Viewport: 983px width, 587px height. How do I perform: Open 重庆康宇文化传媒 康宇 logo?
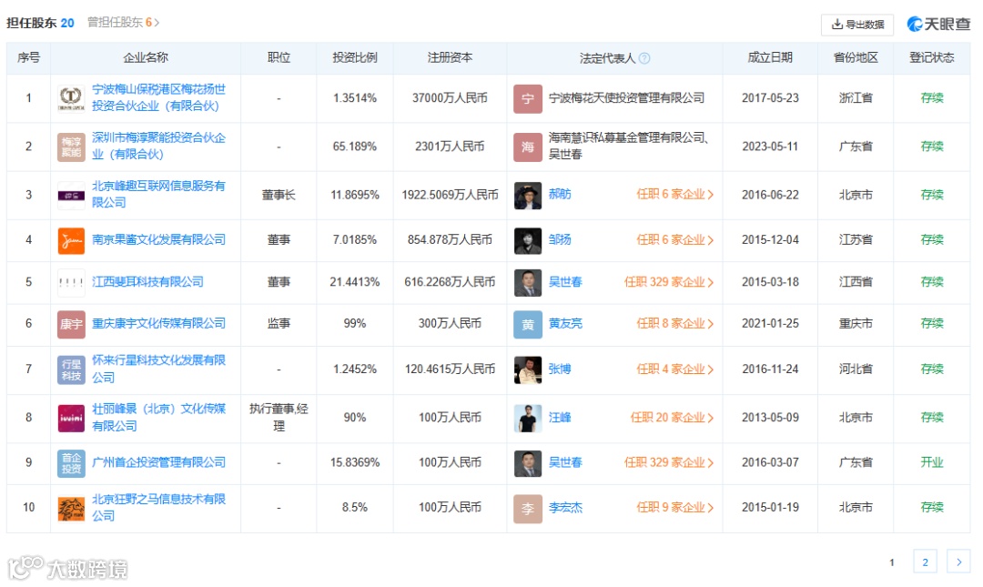point(72,324)
